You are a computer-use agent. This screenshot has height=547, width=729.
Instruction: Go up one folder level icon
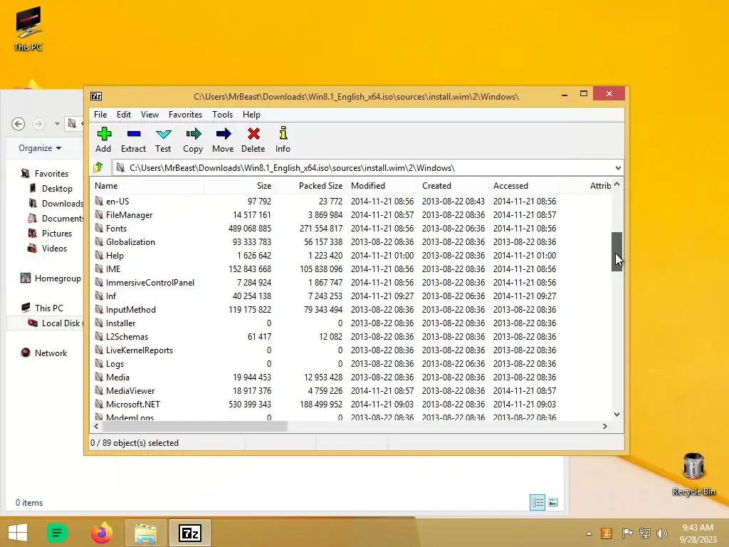click(x=98, y=167)
